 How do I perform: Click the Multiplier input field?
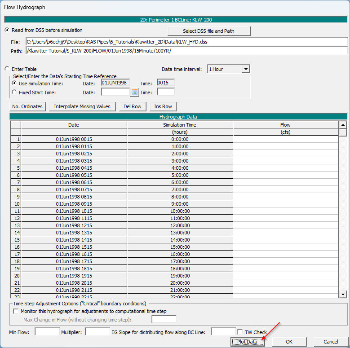tap(97, 332)
